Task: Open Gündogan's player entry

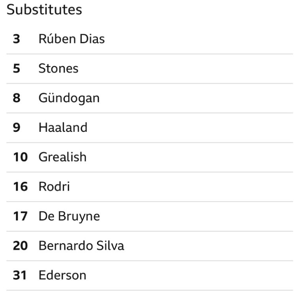Action: coord(69,98)
